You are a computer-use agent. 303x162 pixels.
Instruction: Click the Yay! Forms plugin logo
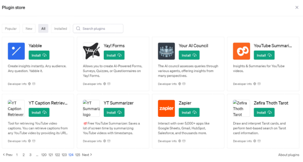pyautogui.click(x=91, y=51)
